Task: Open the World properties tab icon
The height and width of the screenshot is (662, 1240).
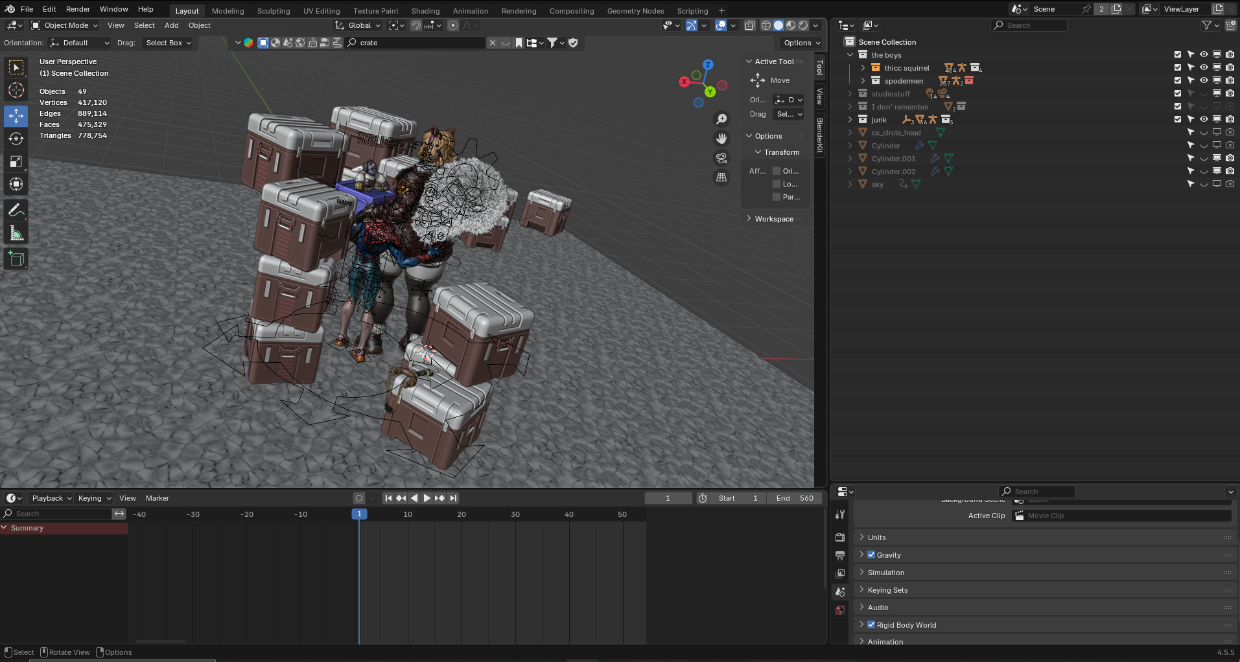Action: tap(840, 610)
